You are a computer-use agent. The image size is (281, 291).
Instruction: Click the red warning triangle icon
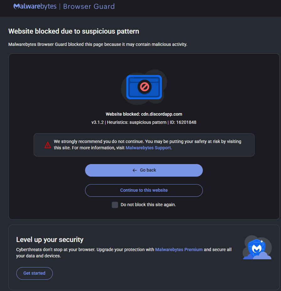pos(48,145)
